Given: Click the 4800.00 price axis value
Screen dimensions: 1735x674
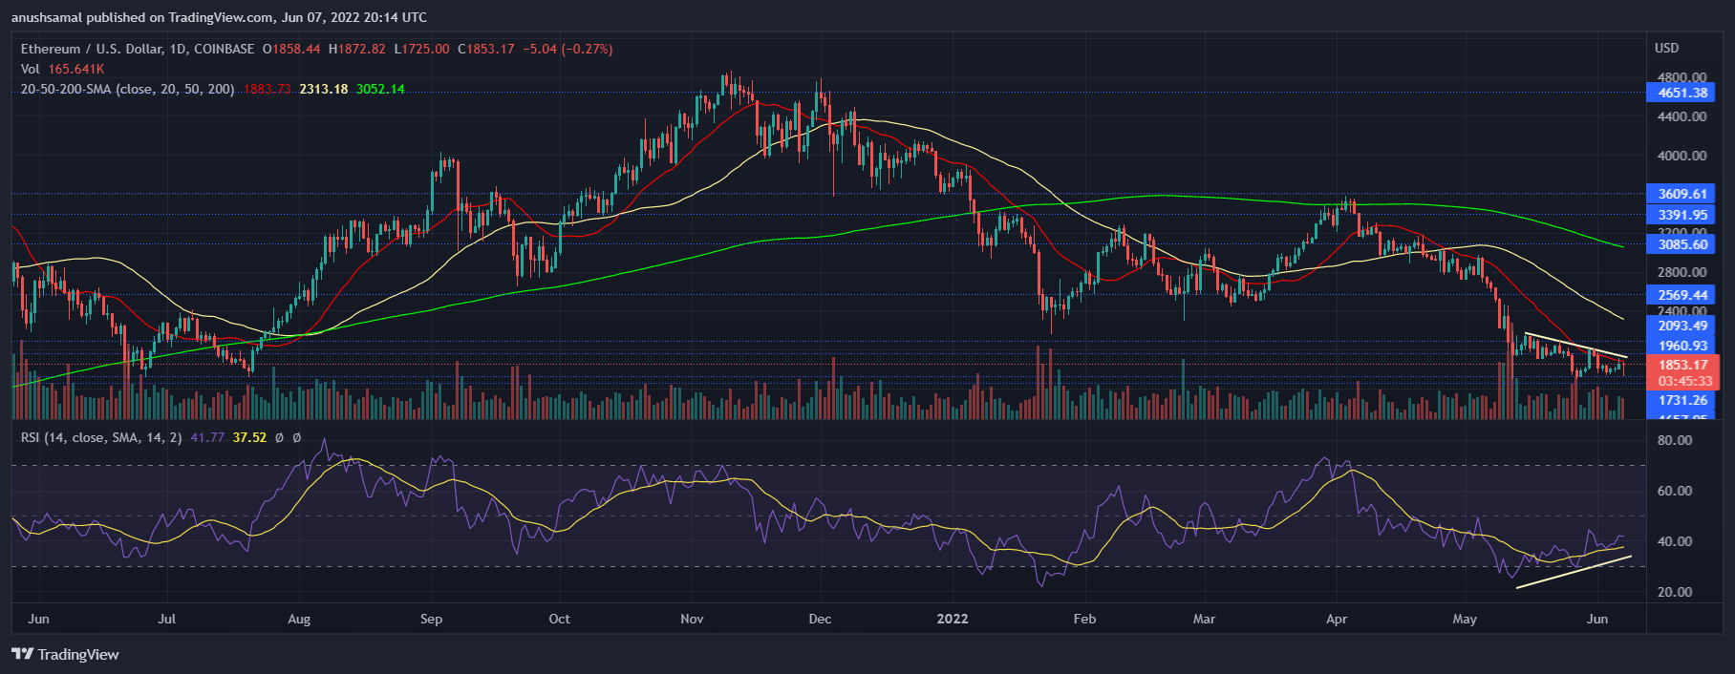Looking at the screenshot, I should [x=1681, y=77].
